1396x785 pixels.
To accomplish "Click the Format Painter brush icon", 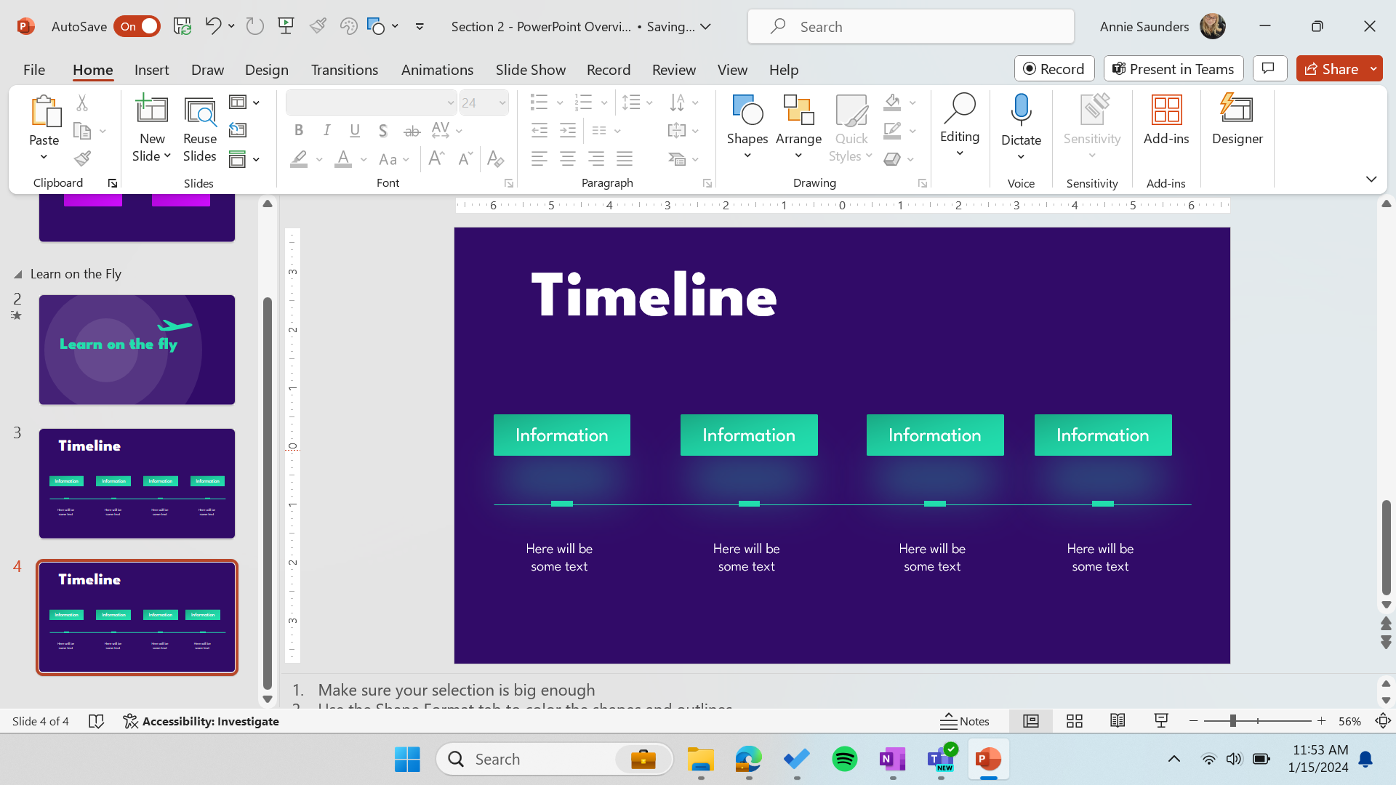I will click(x=82, y=158).
